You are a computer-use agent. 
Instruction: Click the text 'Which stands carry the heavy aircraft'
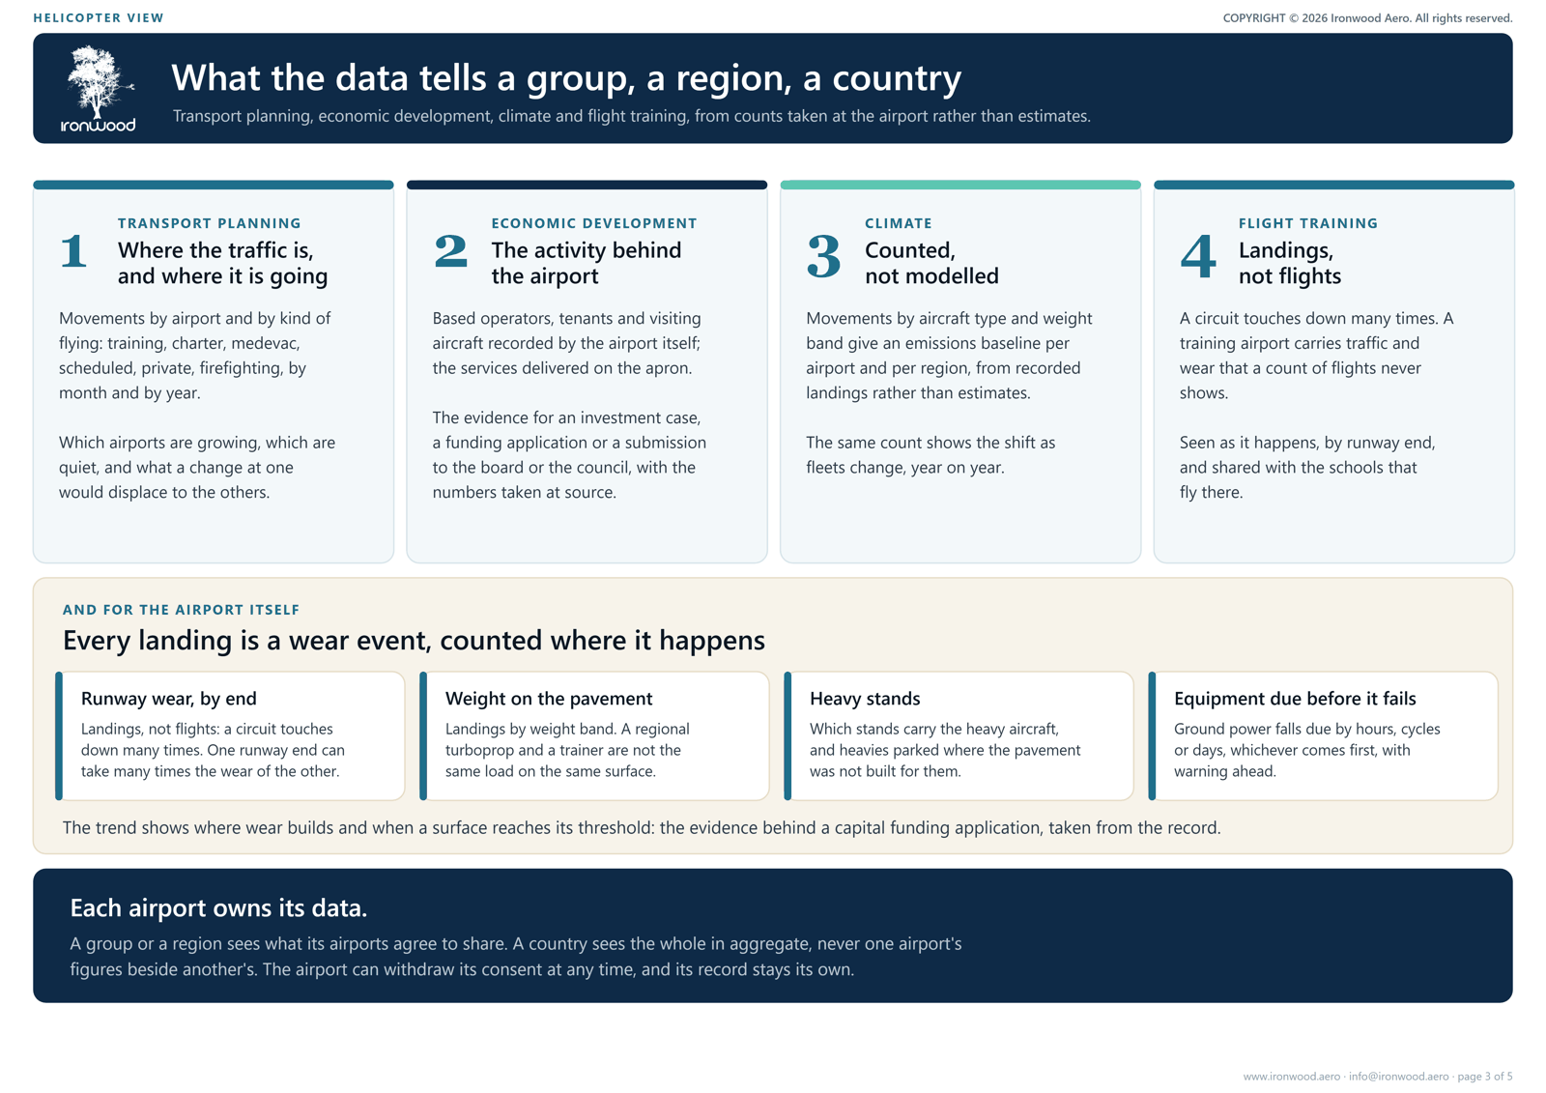(x=945, y=749)
